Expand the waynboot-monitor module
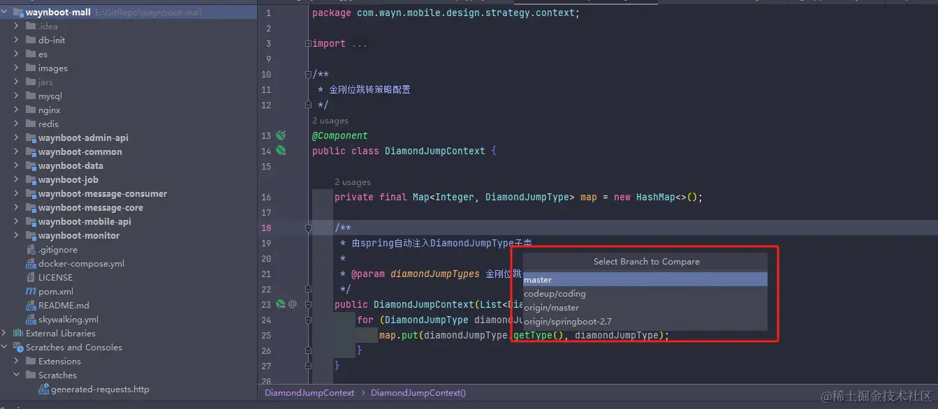Image resolution: width=938 pixels, height=409 pixels. point(16,235)
